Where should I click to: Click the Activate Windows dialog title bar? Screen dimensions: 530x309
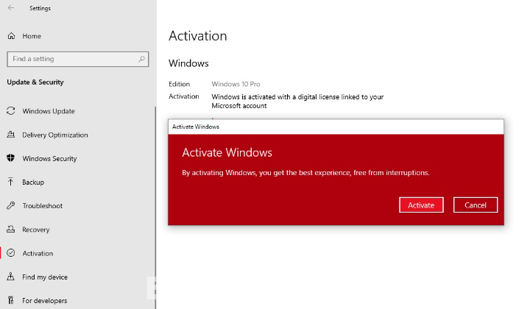336,127
